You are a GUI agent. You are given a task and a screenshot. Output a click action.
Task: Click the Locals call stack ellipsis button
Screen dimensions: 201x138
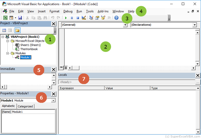[x=198, y=82]
